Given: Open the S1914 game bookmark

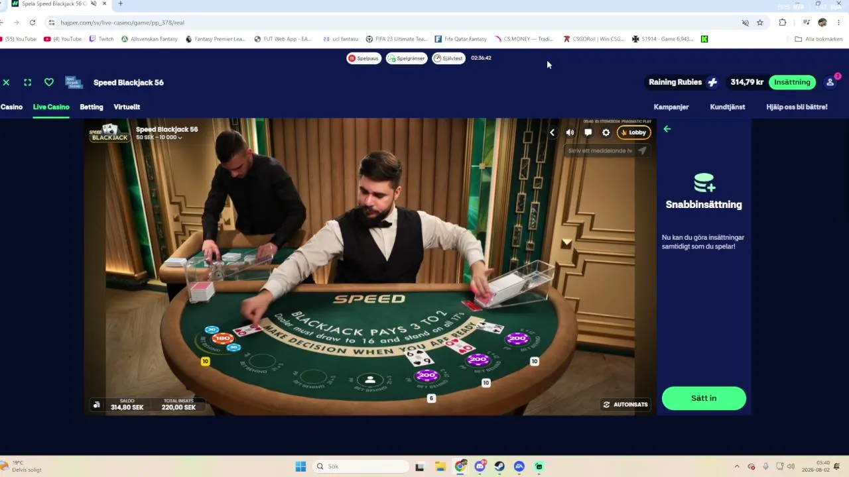Looking at the screenshot, I should tap(663, 39).
